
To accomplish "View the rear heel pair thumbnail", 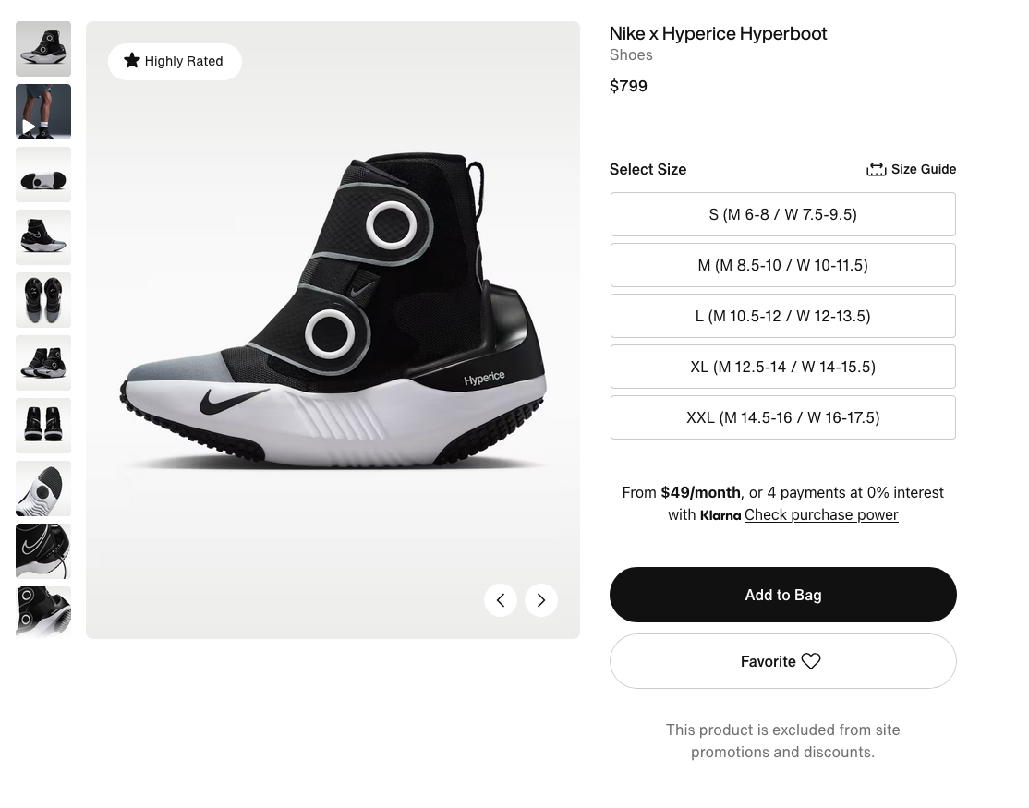I will pyautogui.click(x=43, y=426).
